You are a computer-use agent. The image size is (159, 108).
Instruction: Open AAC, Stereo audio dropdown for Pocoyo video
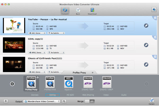pyautogui.click(x=37, y=33)
